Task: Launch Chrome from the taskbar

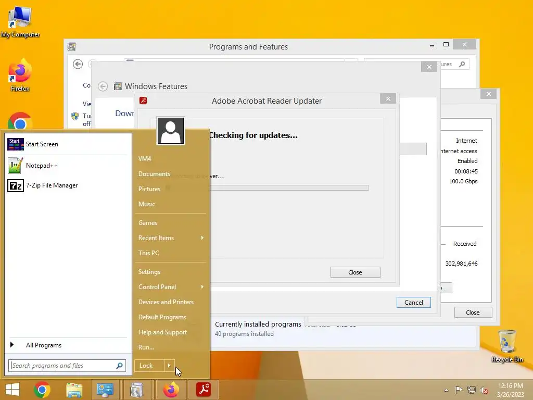Action: coord(42,390)
